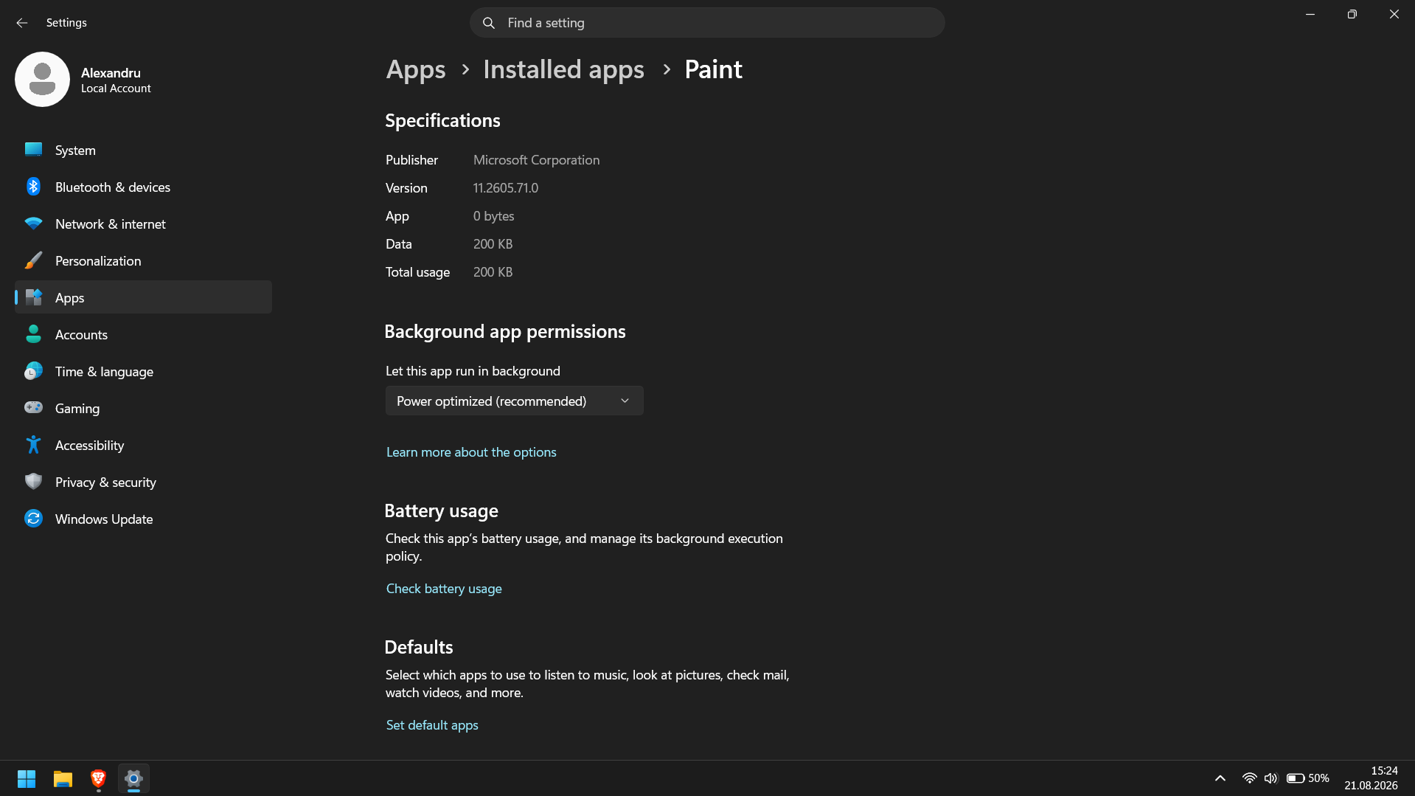Click the Windows Update sync icon
The height and width of the screenshot is (796, 1415).
33,519
